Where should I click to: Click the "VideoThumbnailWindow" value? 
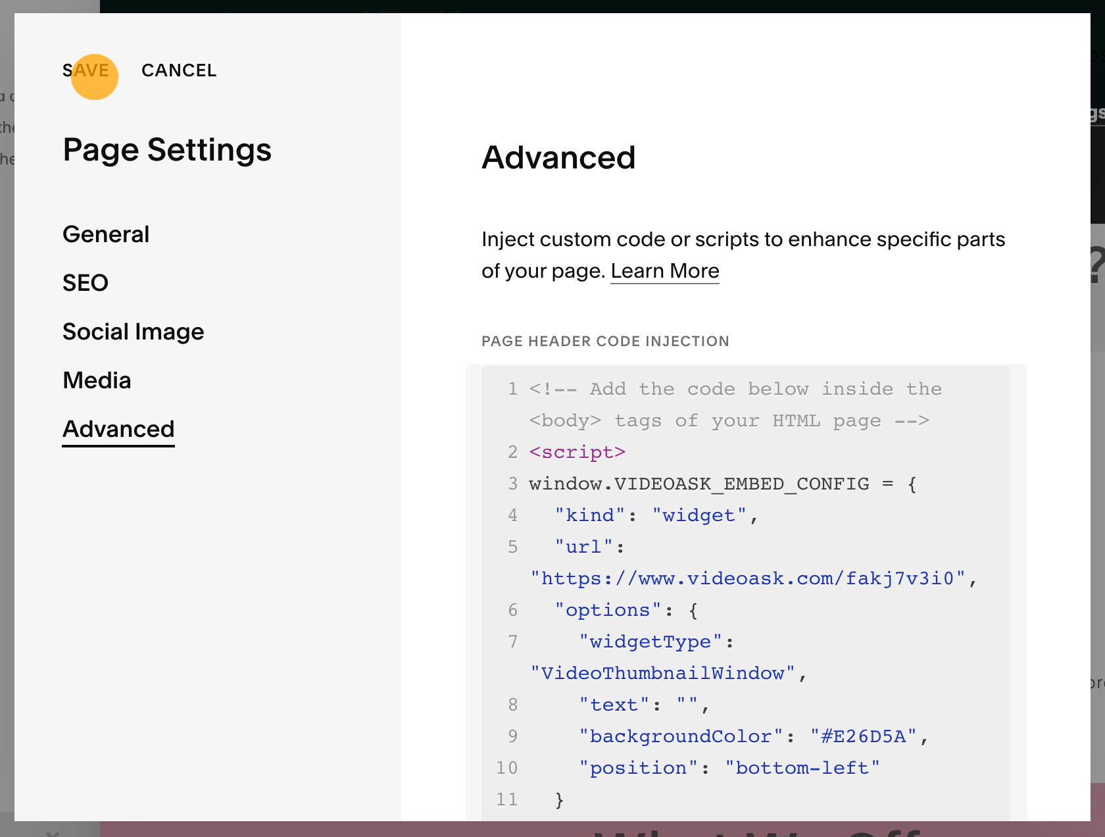pos(663,673)
